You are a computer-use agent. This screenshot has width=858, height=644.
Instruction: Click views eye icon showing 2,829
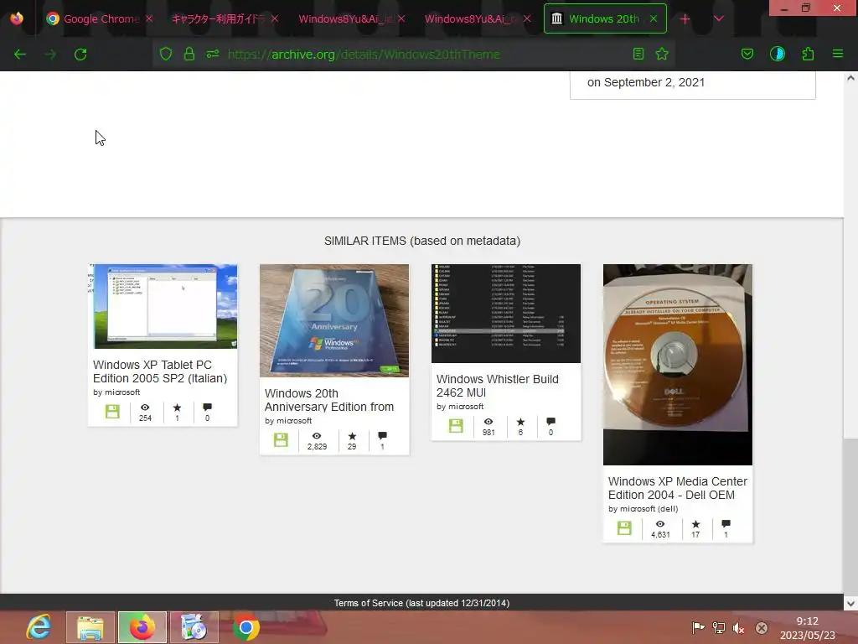317,436
